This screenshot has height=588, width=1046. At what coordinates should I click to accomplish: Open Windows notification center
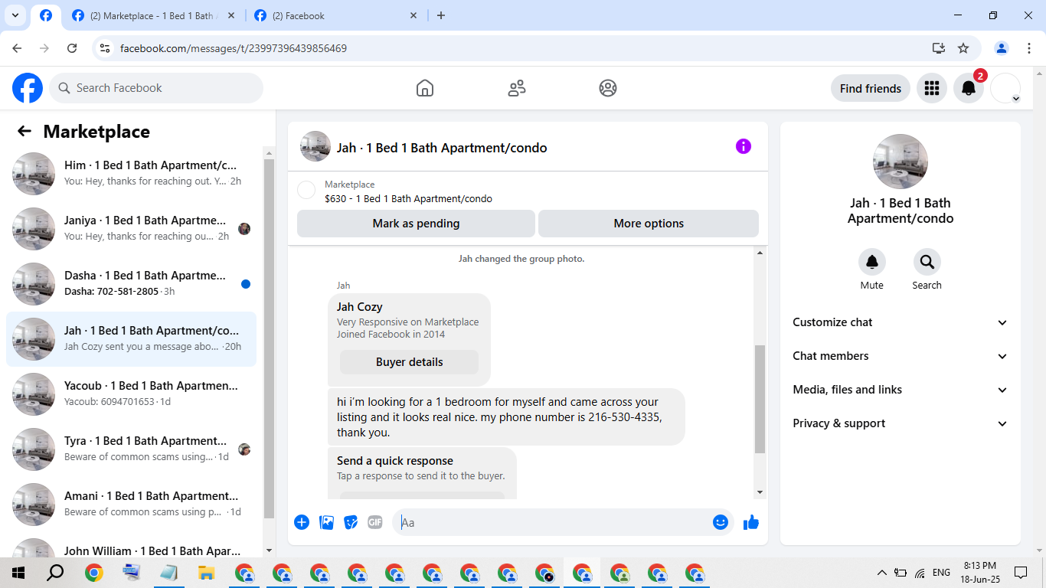pyautogui.click(x=1021, y=572)
